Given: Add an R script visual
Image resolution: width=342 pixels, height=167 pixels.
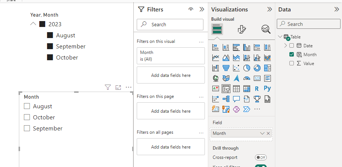Looking at the screenshot, I should coord(257,89).
